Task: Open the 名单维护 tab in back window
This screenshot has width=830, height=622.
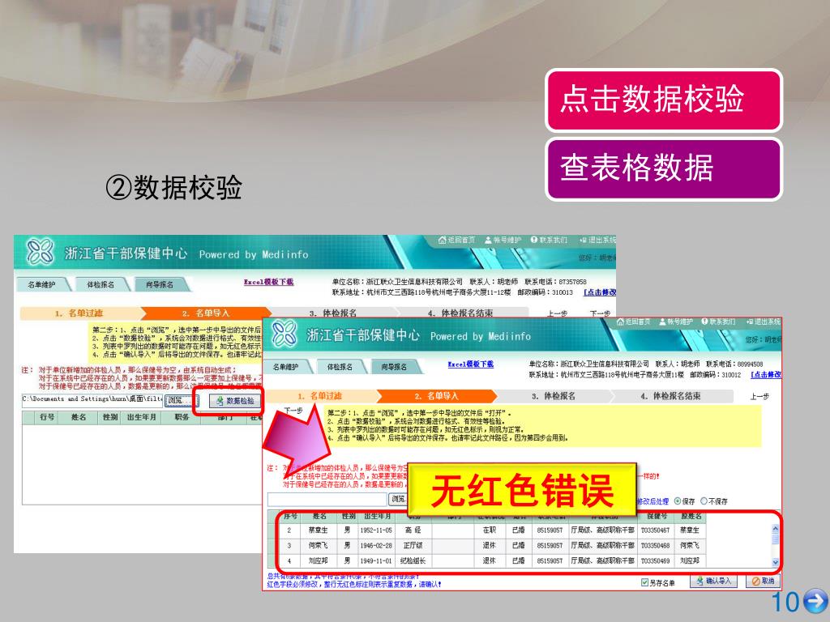Action: point(41,284)
